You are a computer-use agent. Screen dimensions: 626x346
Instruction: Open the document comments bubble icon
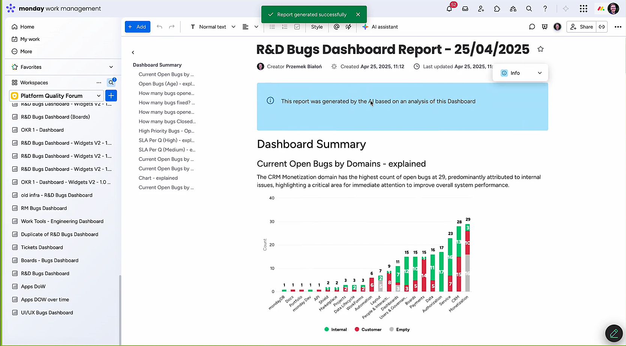click(532, 27)
